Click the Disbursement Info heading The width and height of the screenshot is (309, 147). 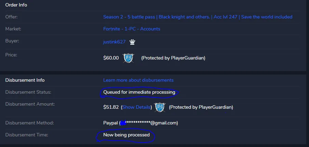tap(25, 80)
